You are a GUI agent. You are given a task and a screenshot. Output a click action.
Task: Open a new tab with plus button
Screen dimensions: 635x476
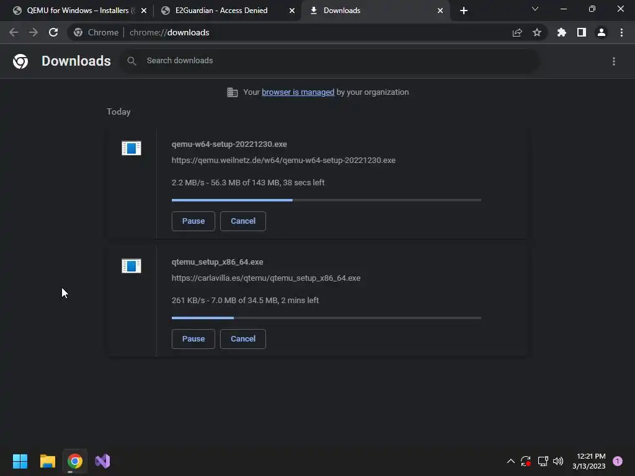[x=464, y=11]
